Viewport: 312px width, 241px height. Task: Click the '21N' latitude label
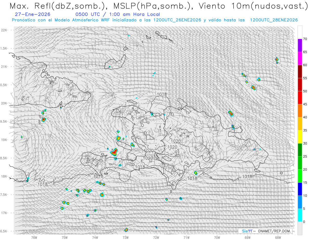coord(4,67)
